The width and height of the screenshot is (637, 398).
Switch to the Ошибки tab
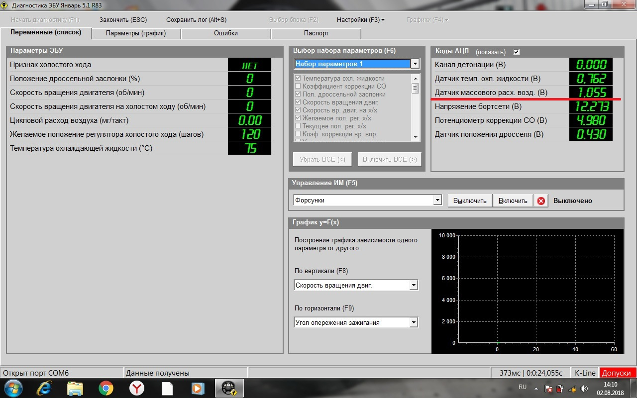[225, 33]
